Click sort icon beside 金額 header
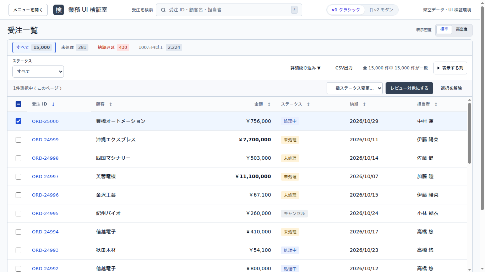485x272 pixels. 269,104
